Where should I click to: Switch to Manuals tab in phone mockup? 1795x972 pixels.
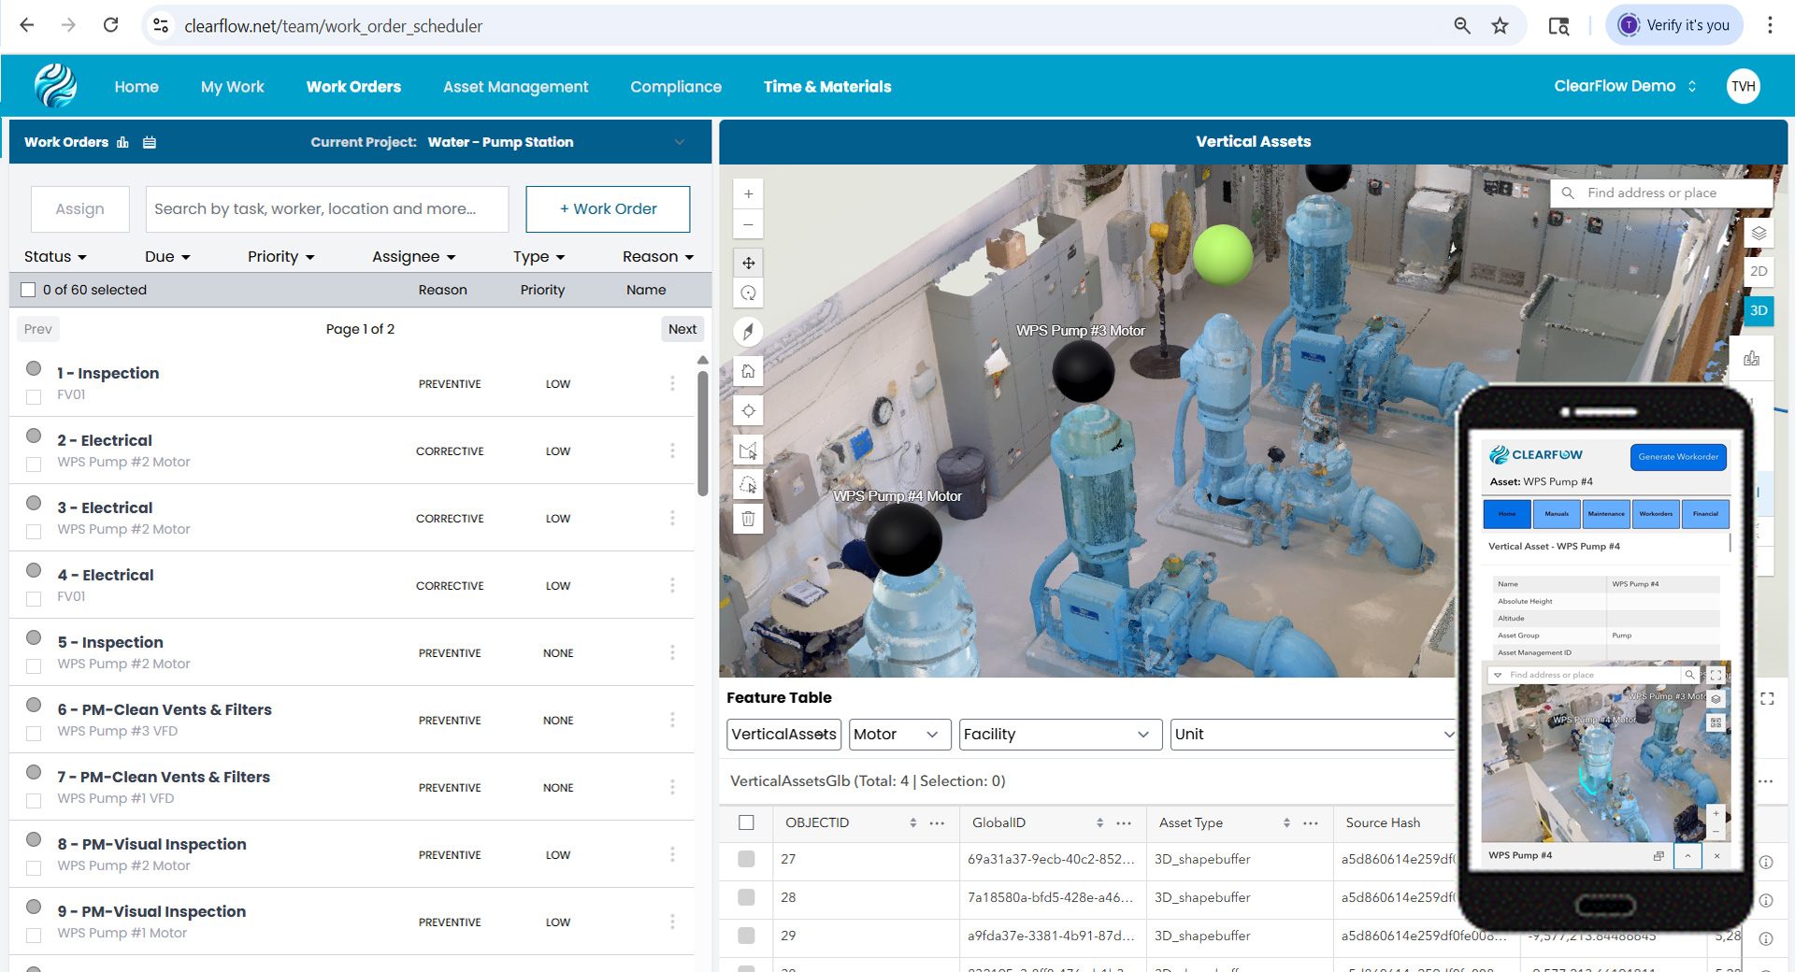coord(1557,514)
